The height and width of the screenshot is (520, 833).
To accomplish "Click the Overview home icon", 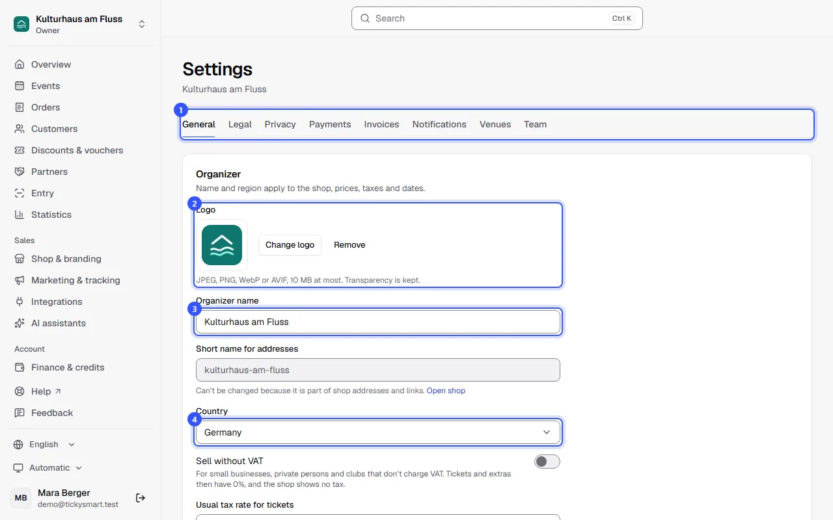I will (20, 64).
